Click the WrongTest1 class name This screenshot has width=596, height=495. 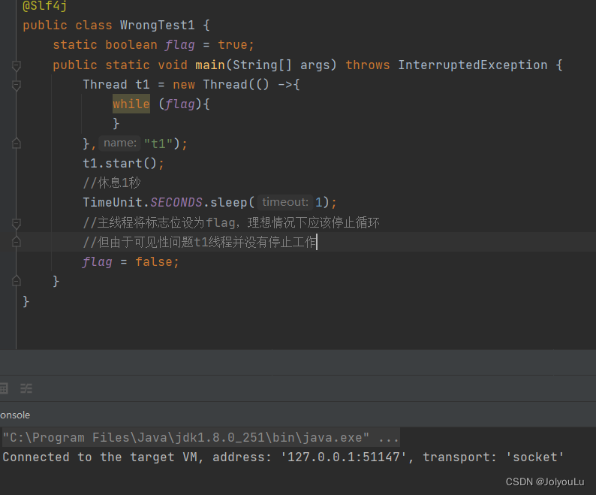(158, 25)
